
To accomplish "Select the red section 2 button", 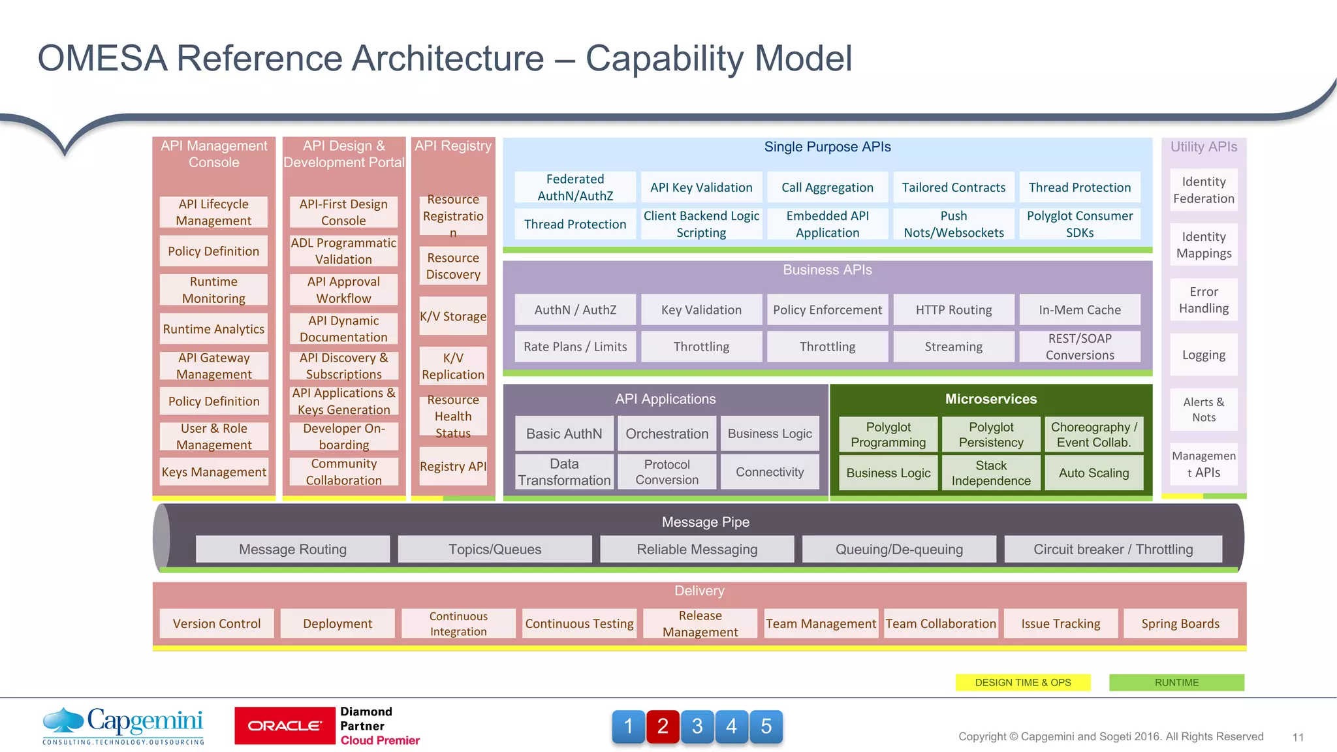I will 663,727.
